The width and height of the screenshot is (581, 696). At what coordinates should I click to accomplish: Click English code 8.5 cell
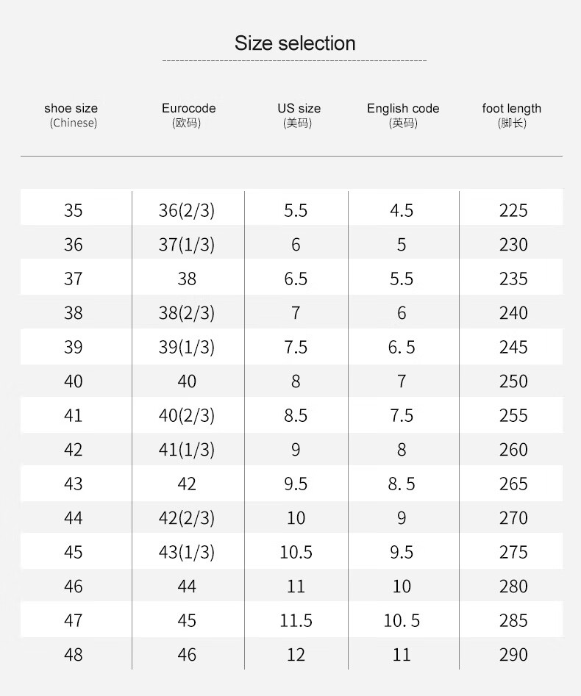click(x=402, y=484)
